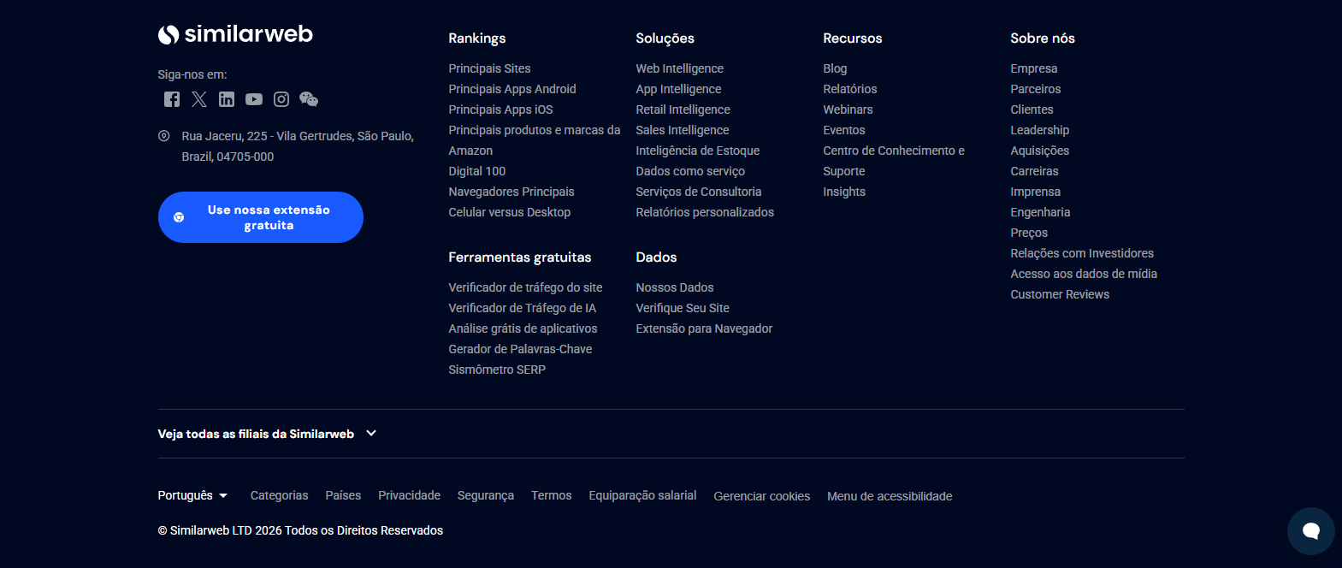Click the location pin icon by address
Screen dimensions: 1342x568
(x=164, y=136)
